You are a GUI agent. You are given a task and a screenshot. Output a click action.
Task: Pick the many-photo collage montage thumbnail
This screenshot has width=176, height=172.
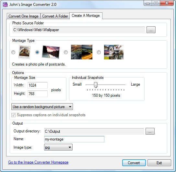[114, 52]
